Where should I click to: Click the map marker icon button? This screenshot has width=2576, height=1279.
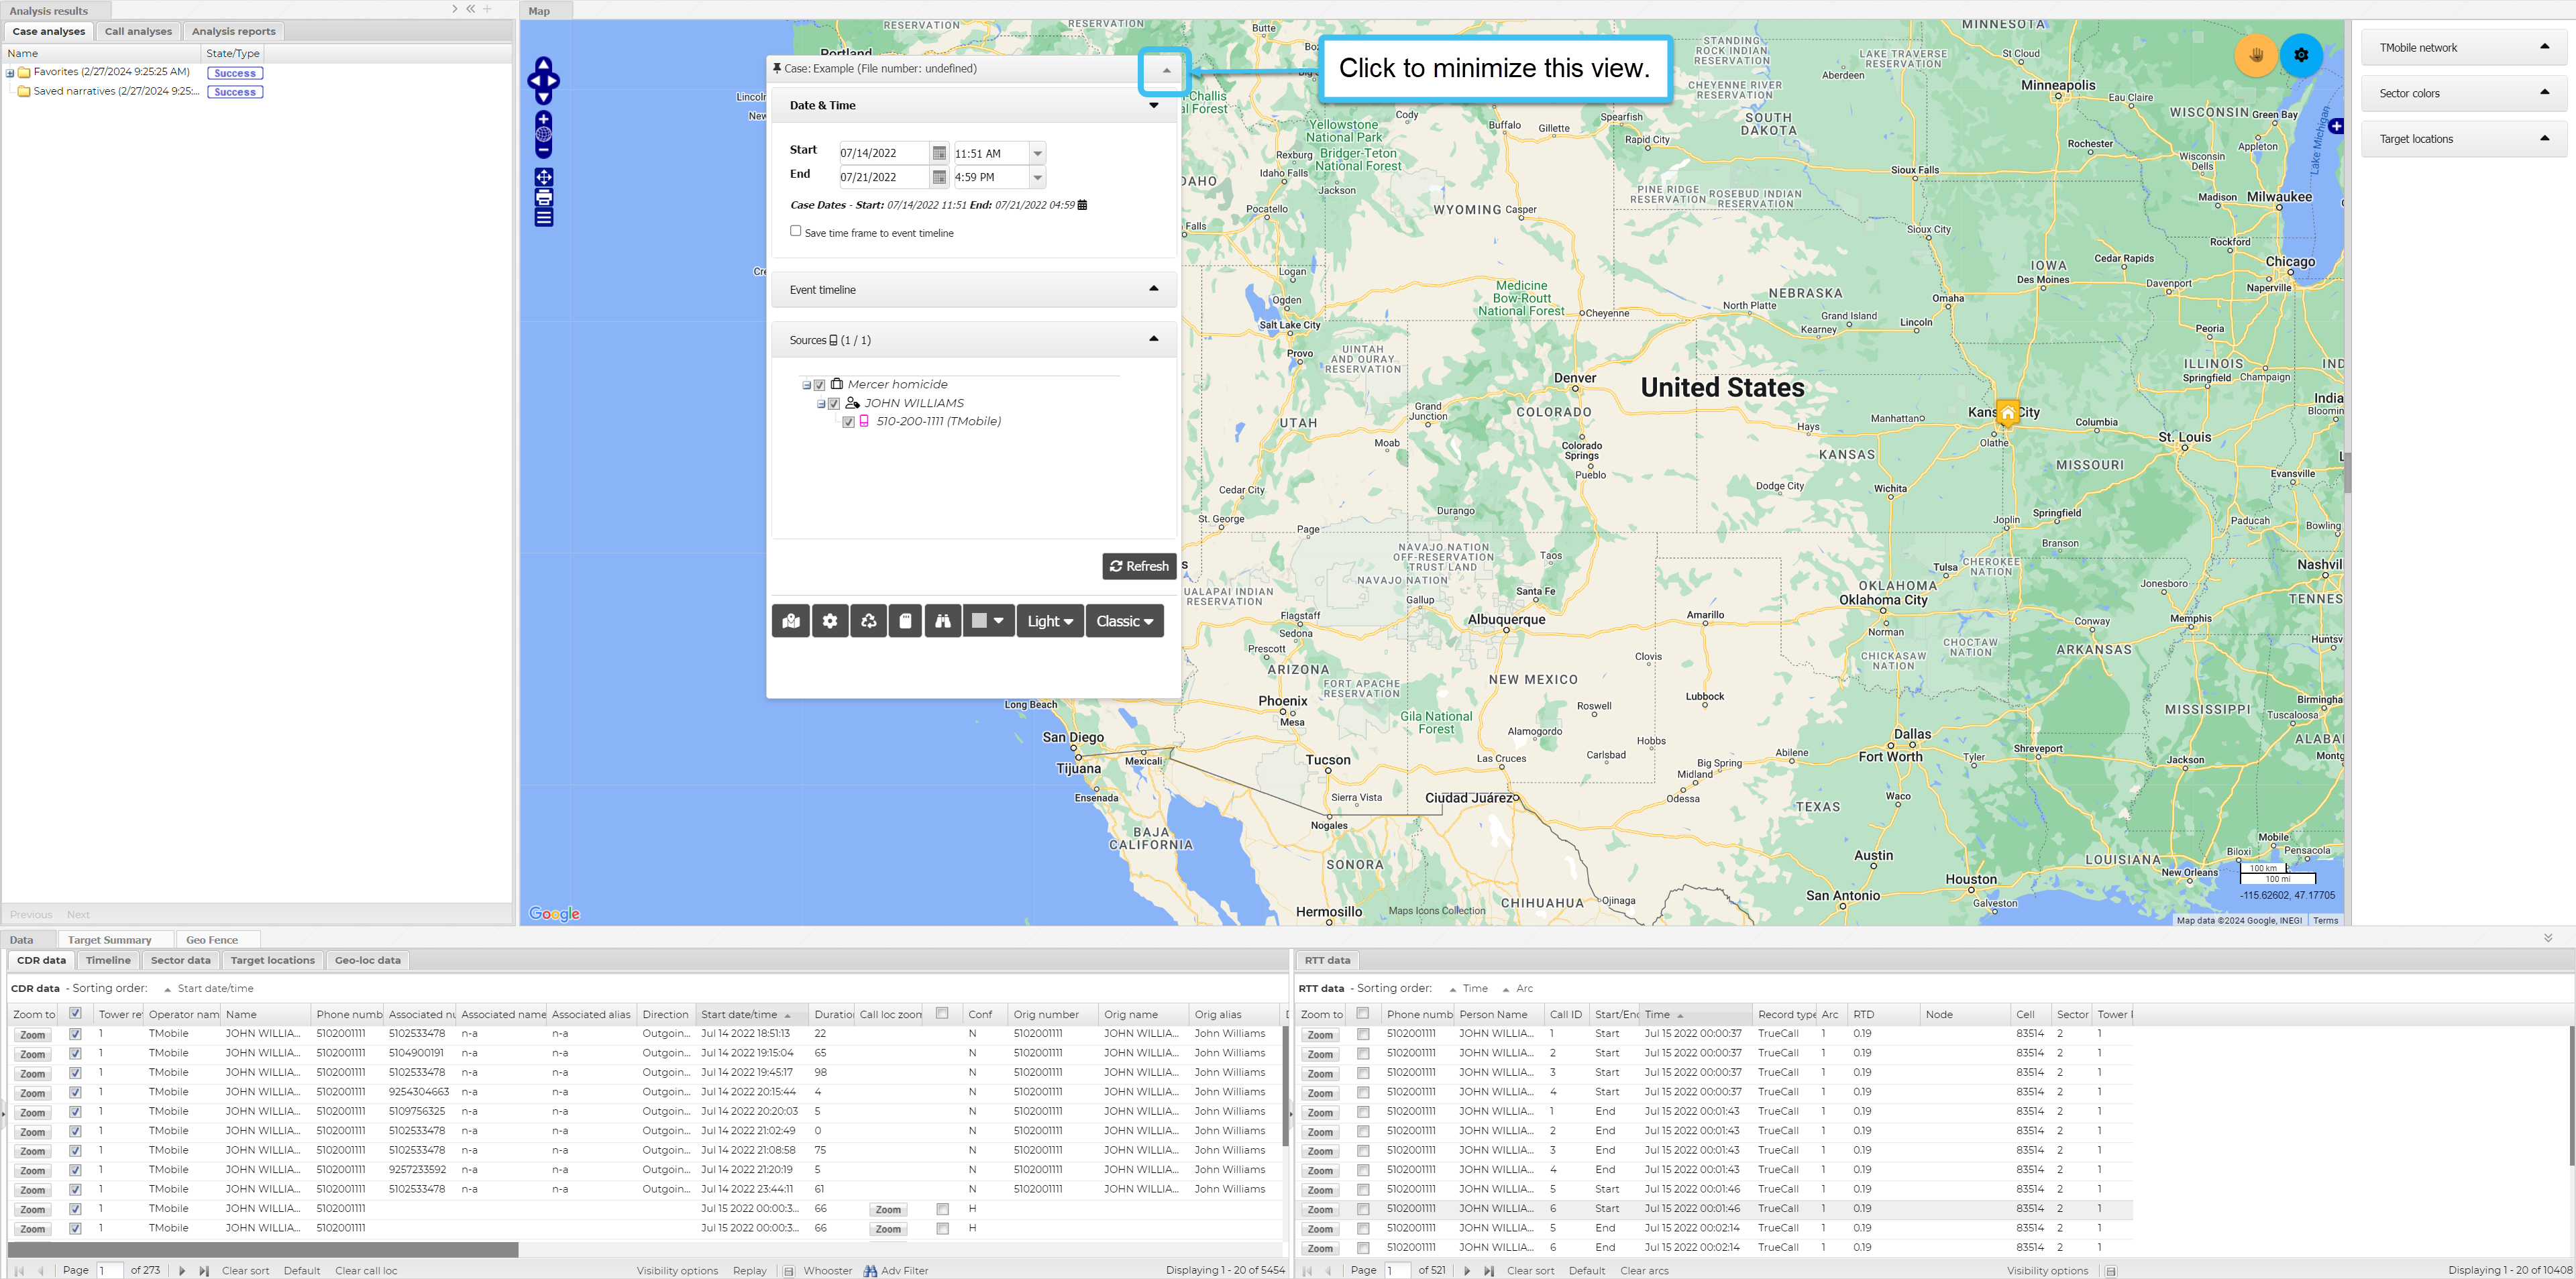pos(791,621)
